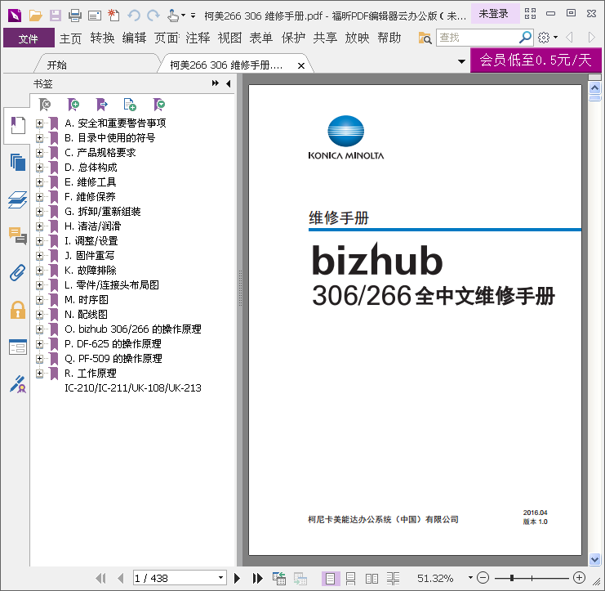Click the add new bookmark icon
Image resolution: width=605 pixels, height=591 pixels.
click(x=73, y=105)
